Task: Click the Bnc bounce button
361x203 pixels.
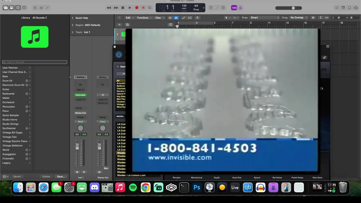Action: click(106, 168)
